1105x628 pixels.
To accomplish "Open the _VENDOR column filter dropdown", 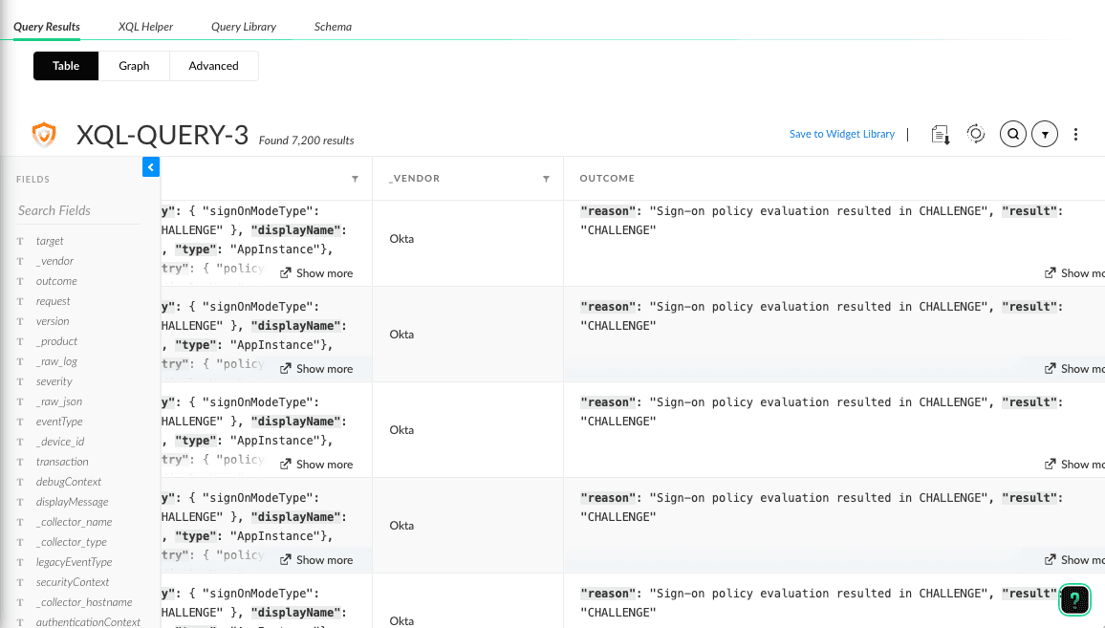I will tap(546, 179).
